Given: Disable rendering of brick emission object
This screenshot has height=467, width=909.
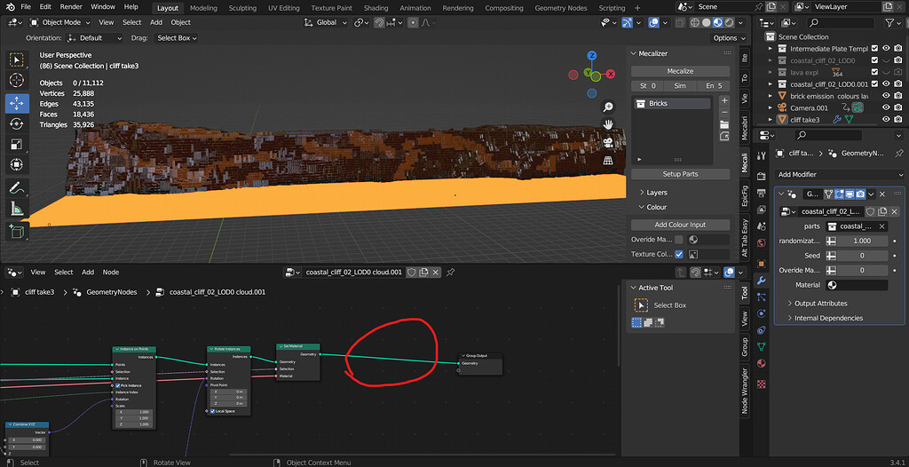Looking at the screenshot, I should tap(898, 96).
